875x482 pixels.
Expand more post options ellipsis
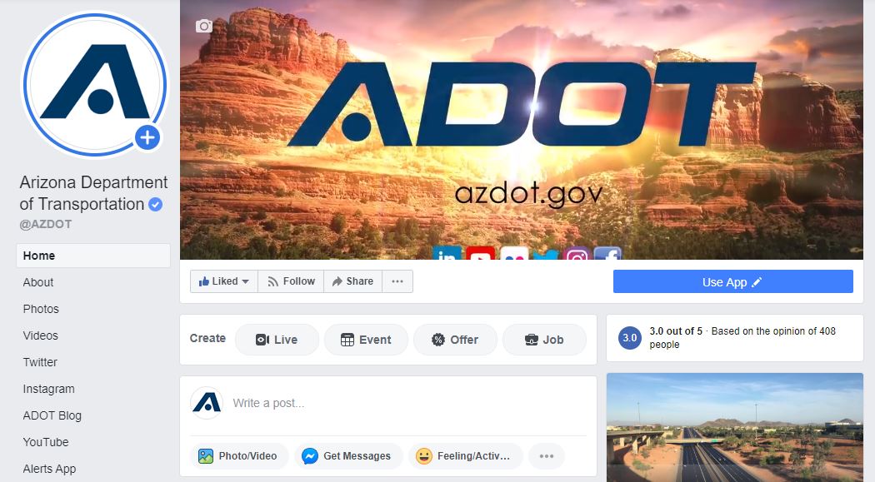(x=547, y=456)
